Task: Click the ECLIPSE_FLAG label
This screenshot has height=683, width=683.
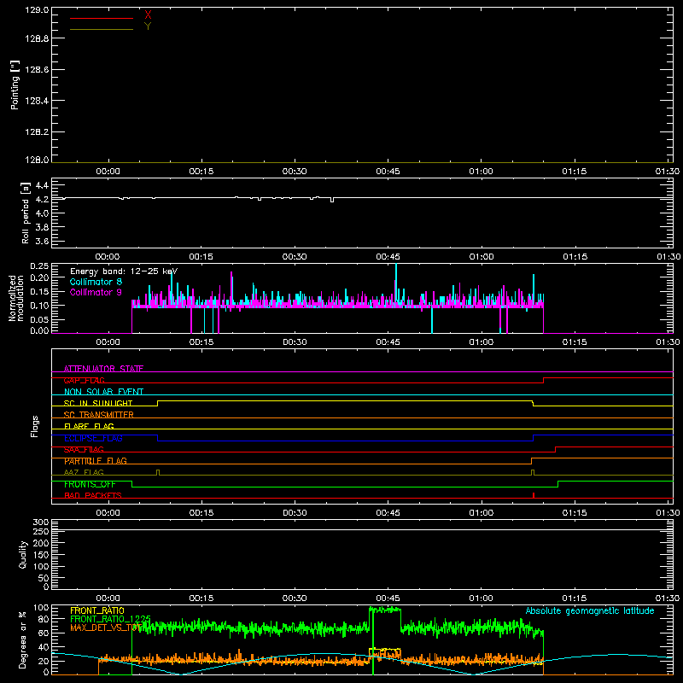Action: (93, 438)
